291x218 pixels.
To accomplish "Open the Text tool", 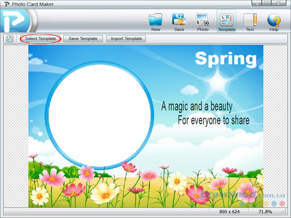I will coord(250,20).
